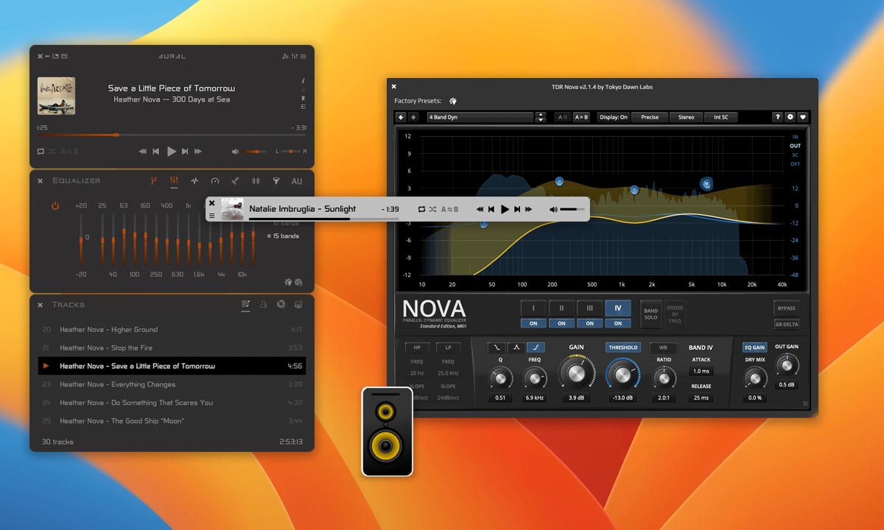Toggle repeat in compact player
The height and width of the screenshot is (530, 884).
[x=421, y=209]
